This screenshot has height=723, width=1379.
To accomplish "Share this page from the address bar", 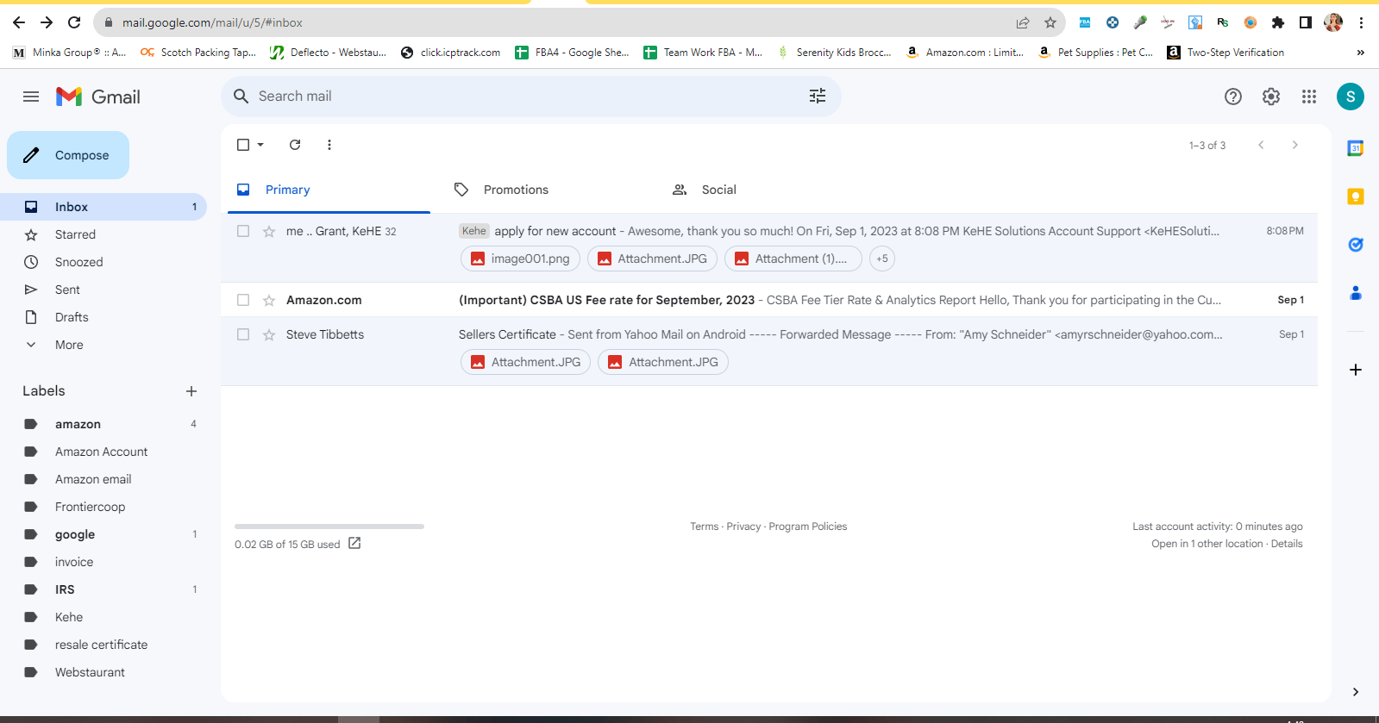I will 1023,22.
